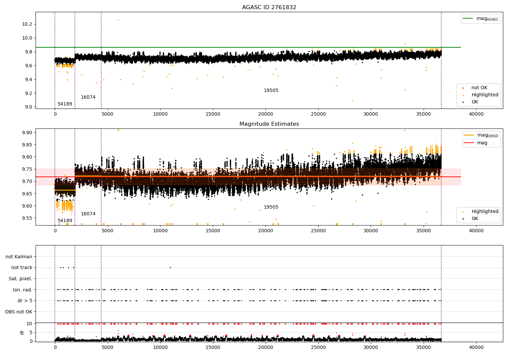508x355 pixels.
Task: Click the title "AGASC ID 2761832"
Action: point(269,7)
